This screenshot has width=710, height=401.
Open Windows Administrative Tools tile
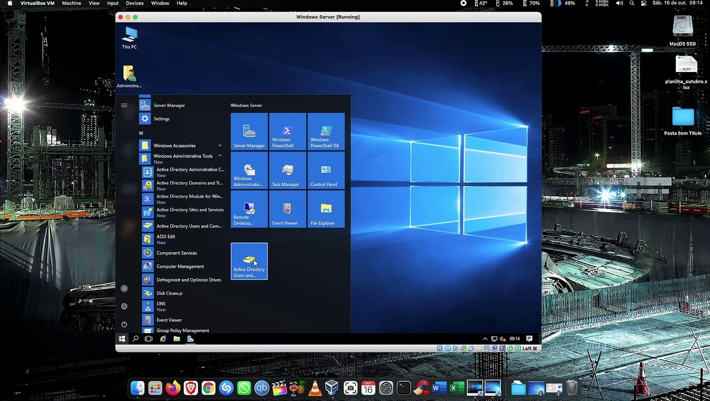pyautogui.click(x=249, y=170)
